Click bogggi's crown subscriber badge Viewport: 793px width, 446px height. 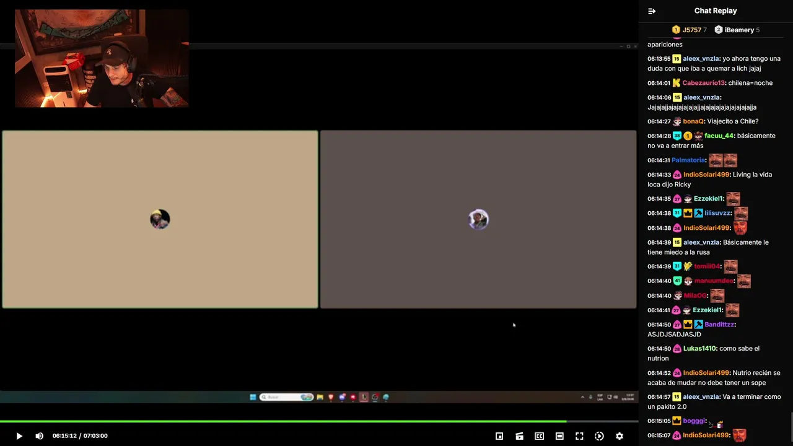677,421
